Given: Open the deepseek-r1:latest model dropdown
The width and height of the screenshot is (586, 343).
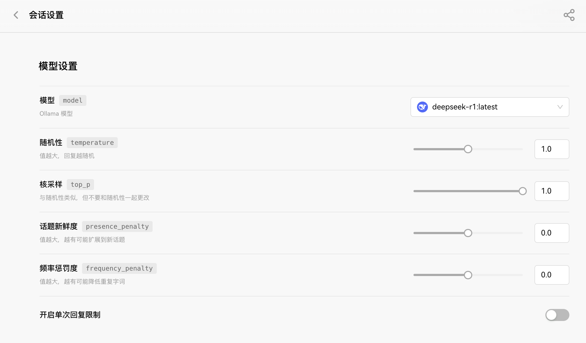Looking at the screenshot, I should point(490,107).
